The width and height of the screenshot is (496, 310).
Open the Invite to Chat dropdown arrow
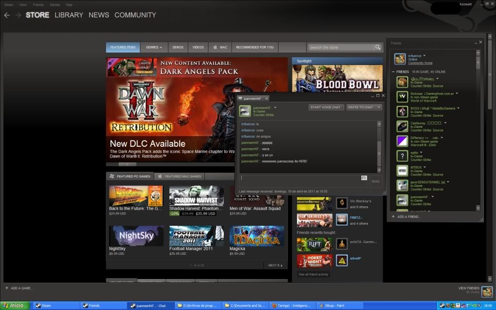pos(379,107)
